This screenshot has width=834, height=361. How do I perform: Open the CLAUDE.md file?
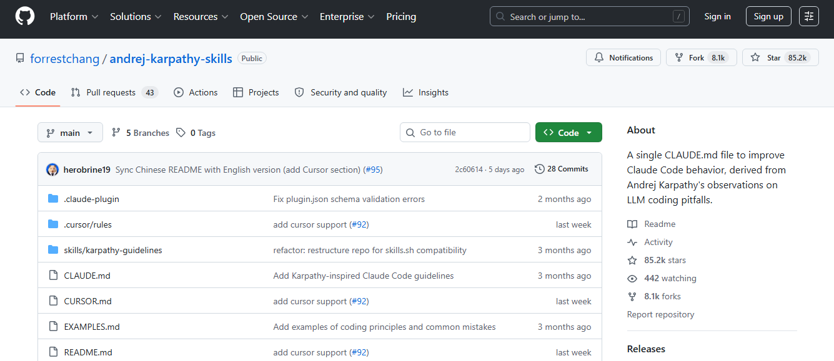click(x=87, y=276)
